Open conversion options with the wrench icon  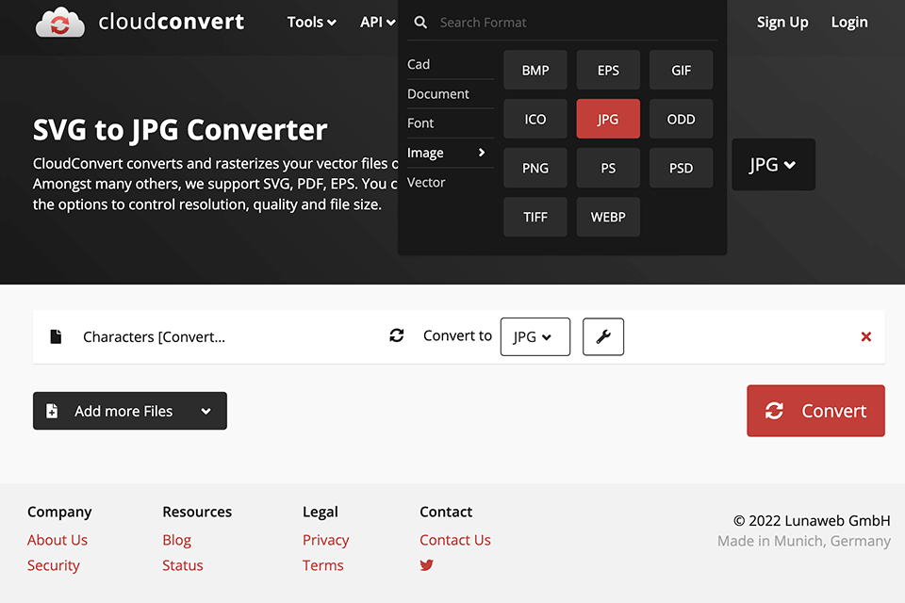pyautogui.click(x=603, y=336)
